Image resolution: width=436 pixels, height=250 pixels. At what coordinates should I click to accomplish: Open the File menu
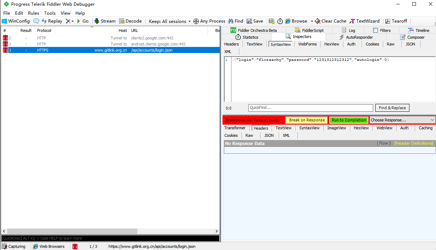click(x=6, y=13)
